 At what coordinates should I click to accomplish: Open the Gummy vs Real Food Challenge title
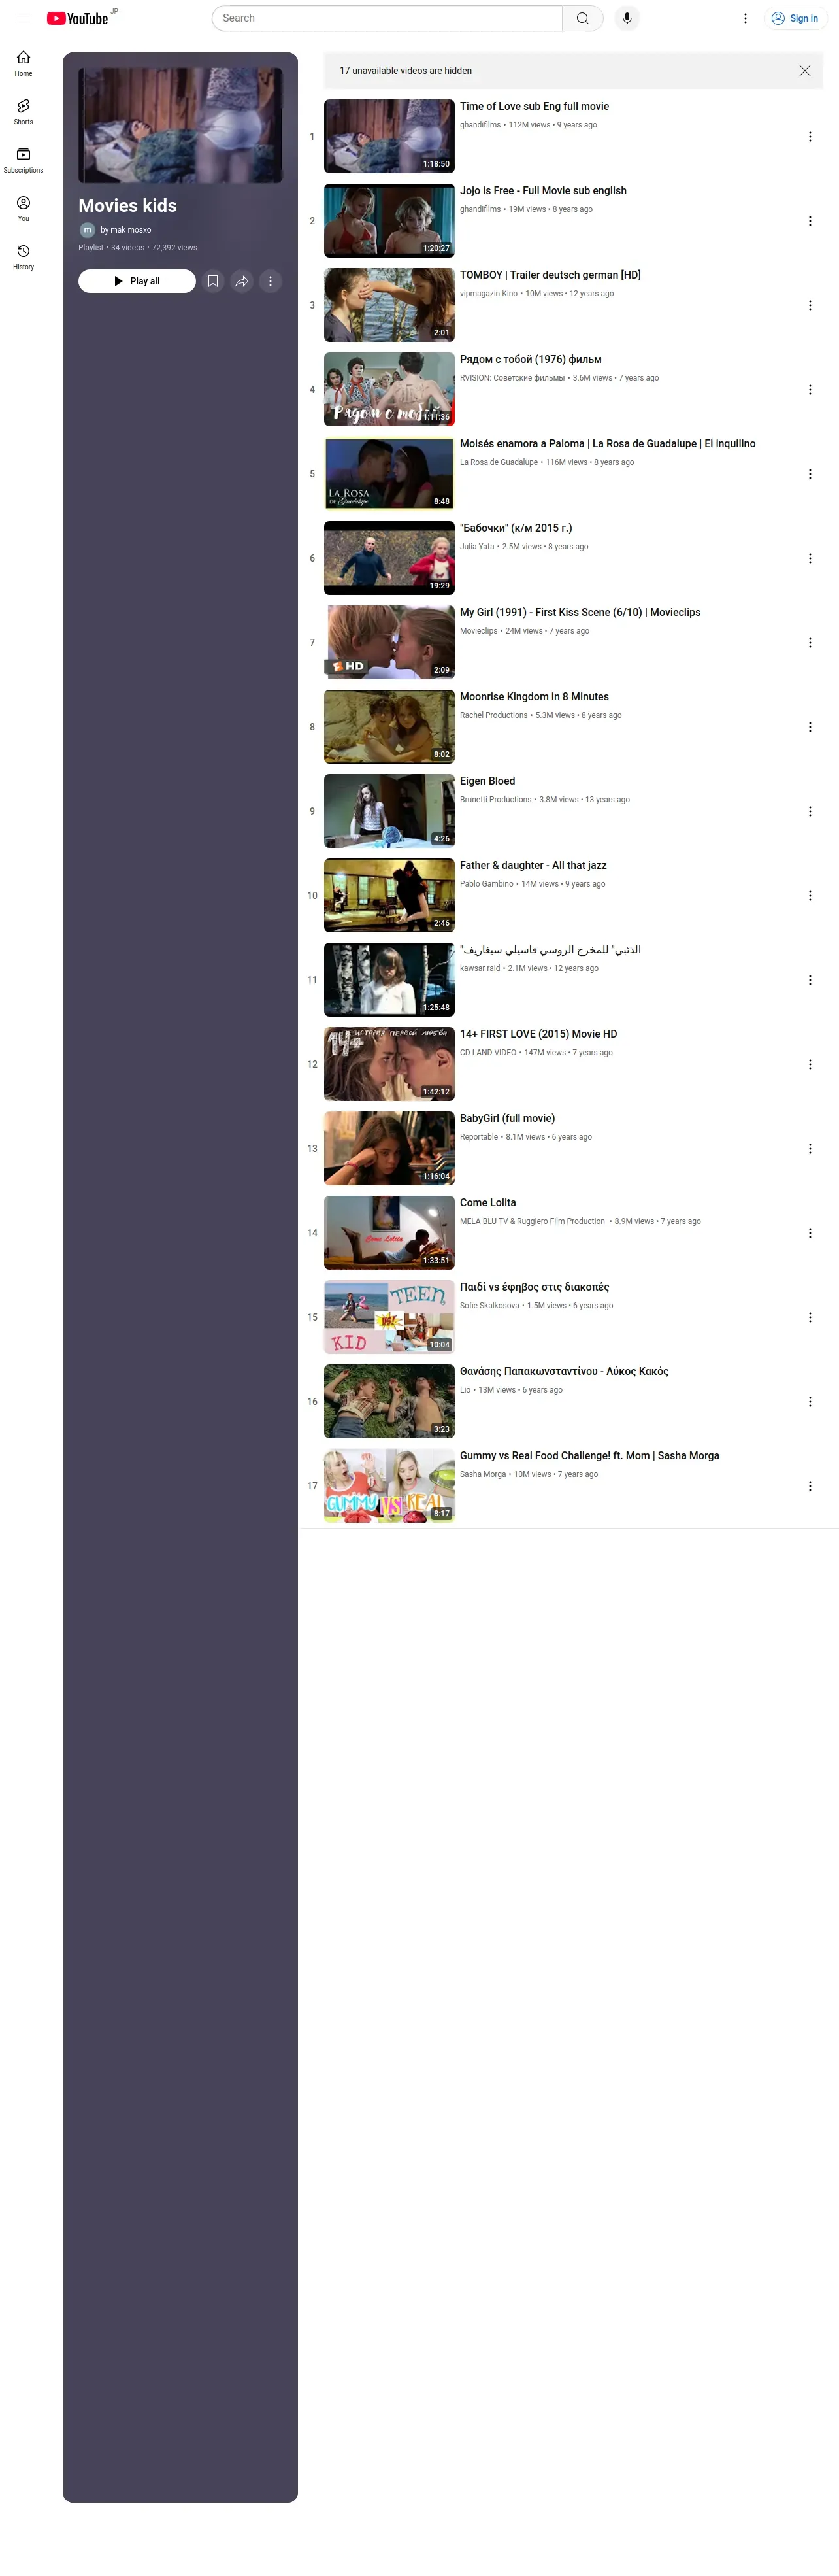(x=589, y=1456)
